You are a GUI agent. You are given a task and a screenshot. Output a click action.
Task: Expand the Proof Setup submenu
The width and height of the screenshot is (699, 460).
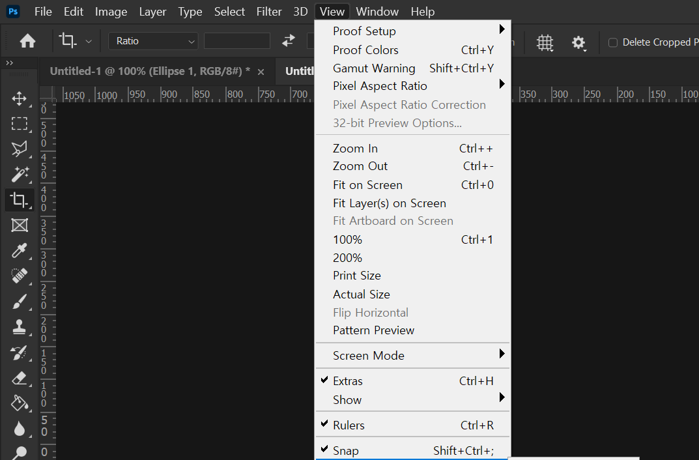413,31
